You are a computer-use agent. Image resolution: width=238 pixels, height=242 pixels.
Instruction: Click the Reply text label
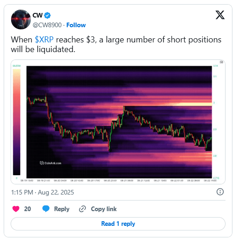[x=62, y=209]
